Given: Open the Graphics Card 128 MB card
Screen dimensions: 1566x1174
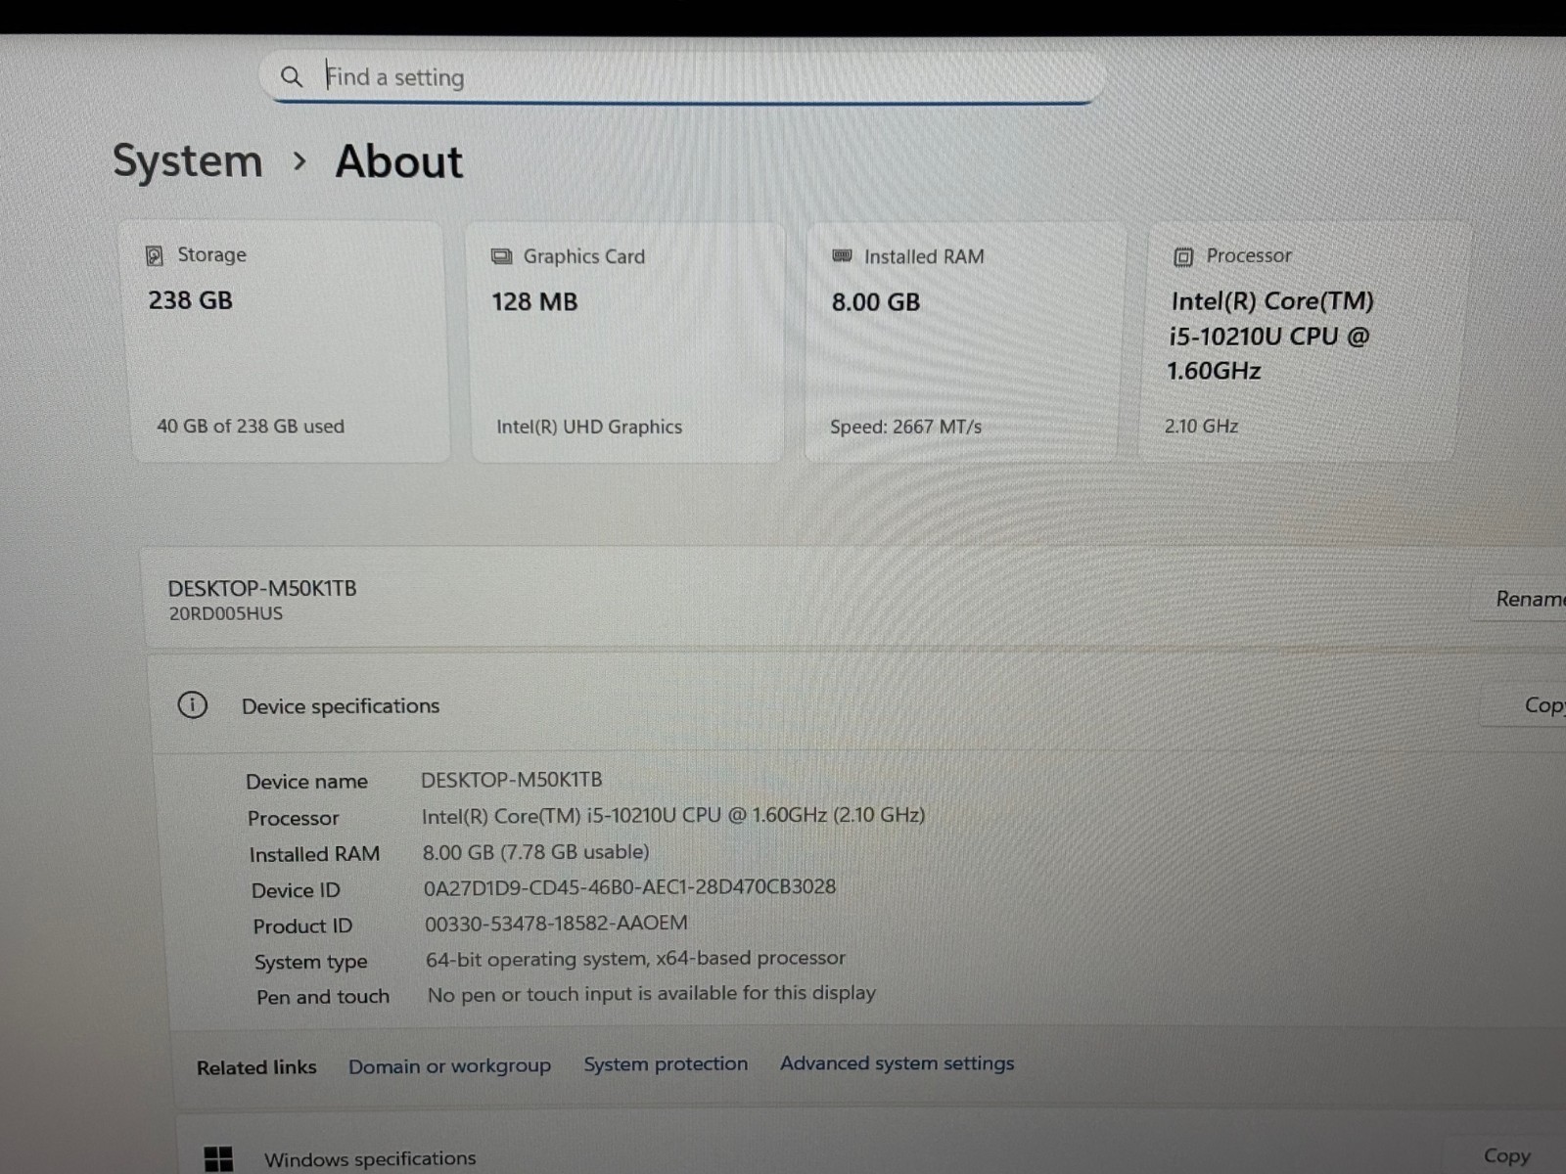Looking at the screenshot, I should pyautogui.click(x=626, y=341).
